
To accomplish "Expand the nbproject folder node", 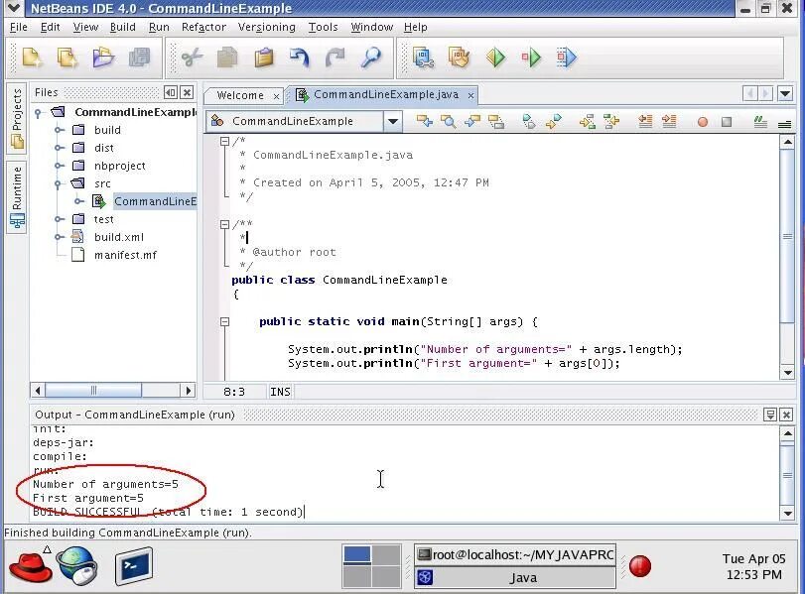I will click(59, 166).
